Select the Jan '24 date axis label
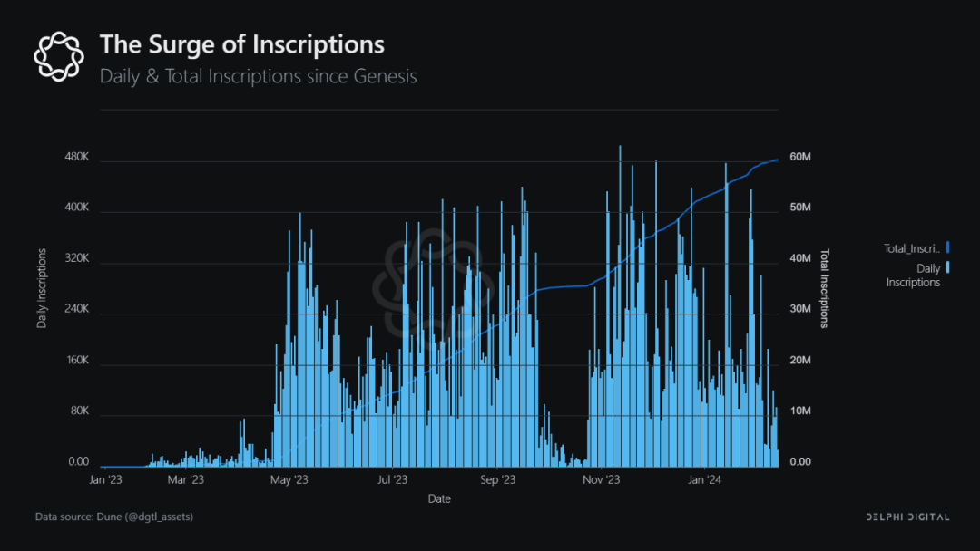This screenshot has height=551, width=980. point(705,479)
